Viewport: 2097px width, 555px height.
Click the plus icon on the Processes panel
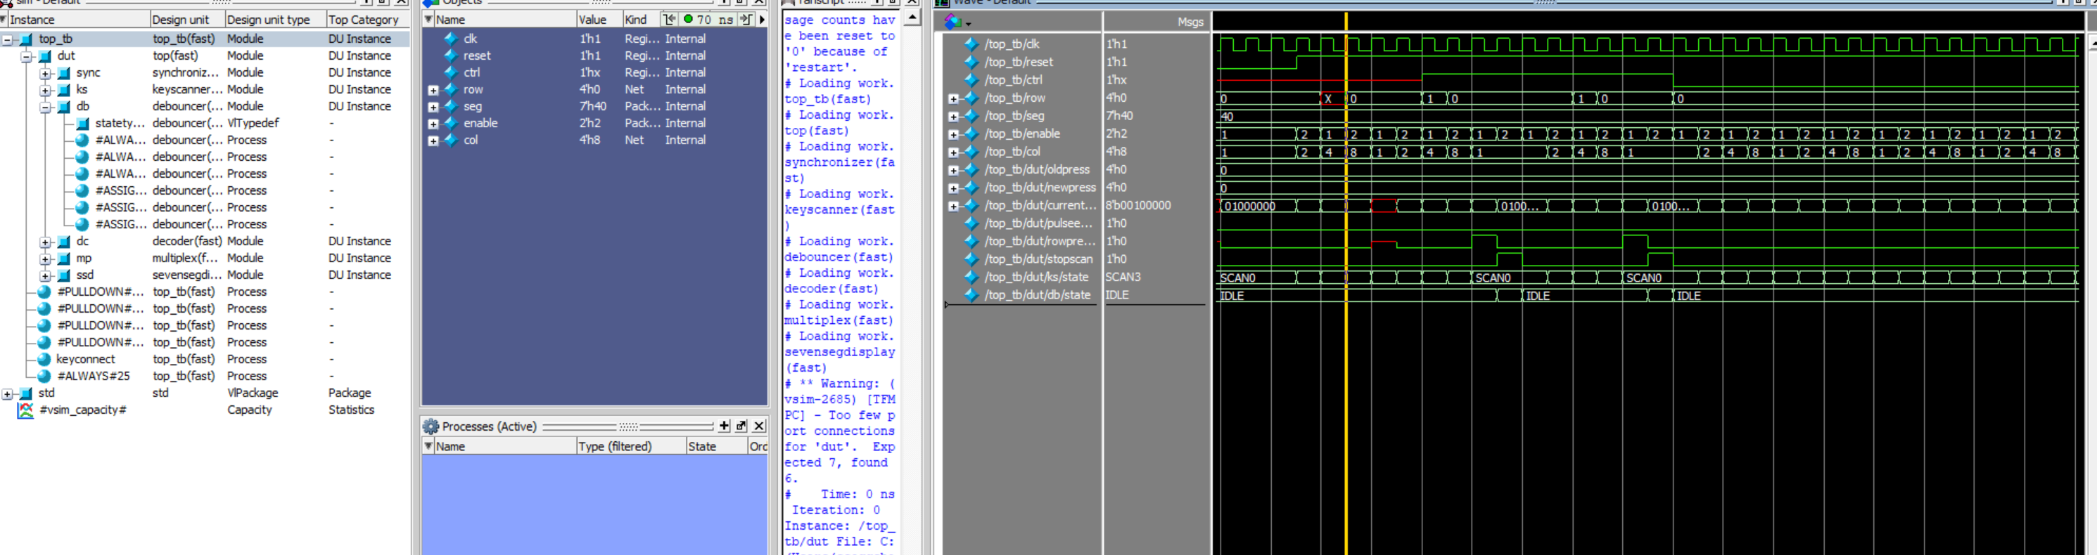tap(724, 426)
